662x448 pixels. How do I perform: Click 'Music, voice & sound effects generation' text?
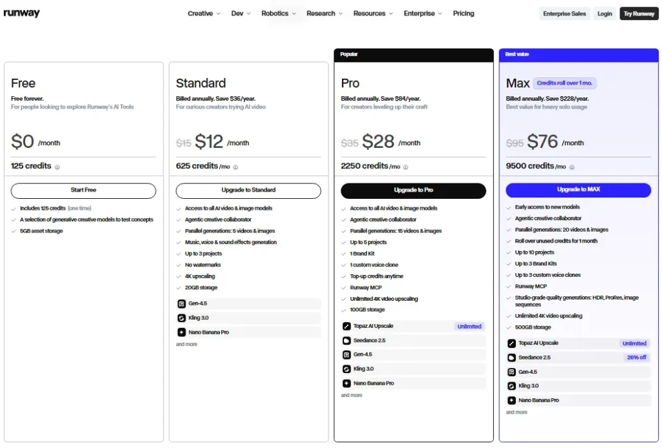pos(231,242)
